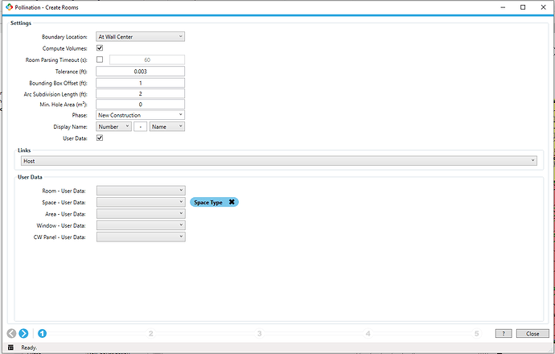Open CW Panel - User Data dropdown

(x=141, y=237)
